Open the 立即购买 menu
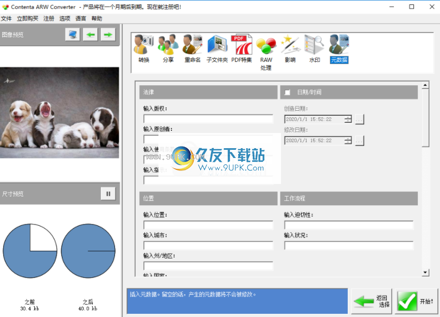Viewport: 440px width, 317px height. 28,18
